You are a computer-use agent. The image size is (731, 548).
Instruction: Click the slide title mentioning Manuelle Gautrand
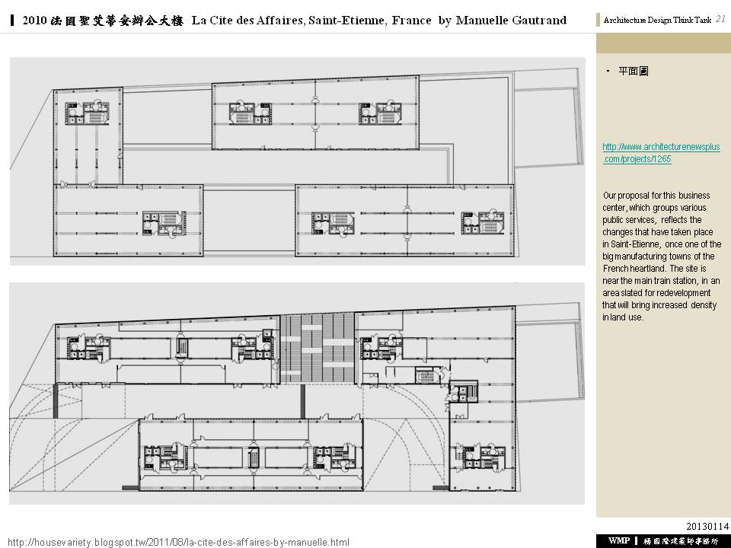click(295, 20)
